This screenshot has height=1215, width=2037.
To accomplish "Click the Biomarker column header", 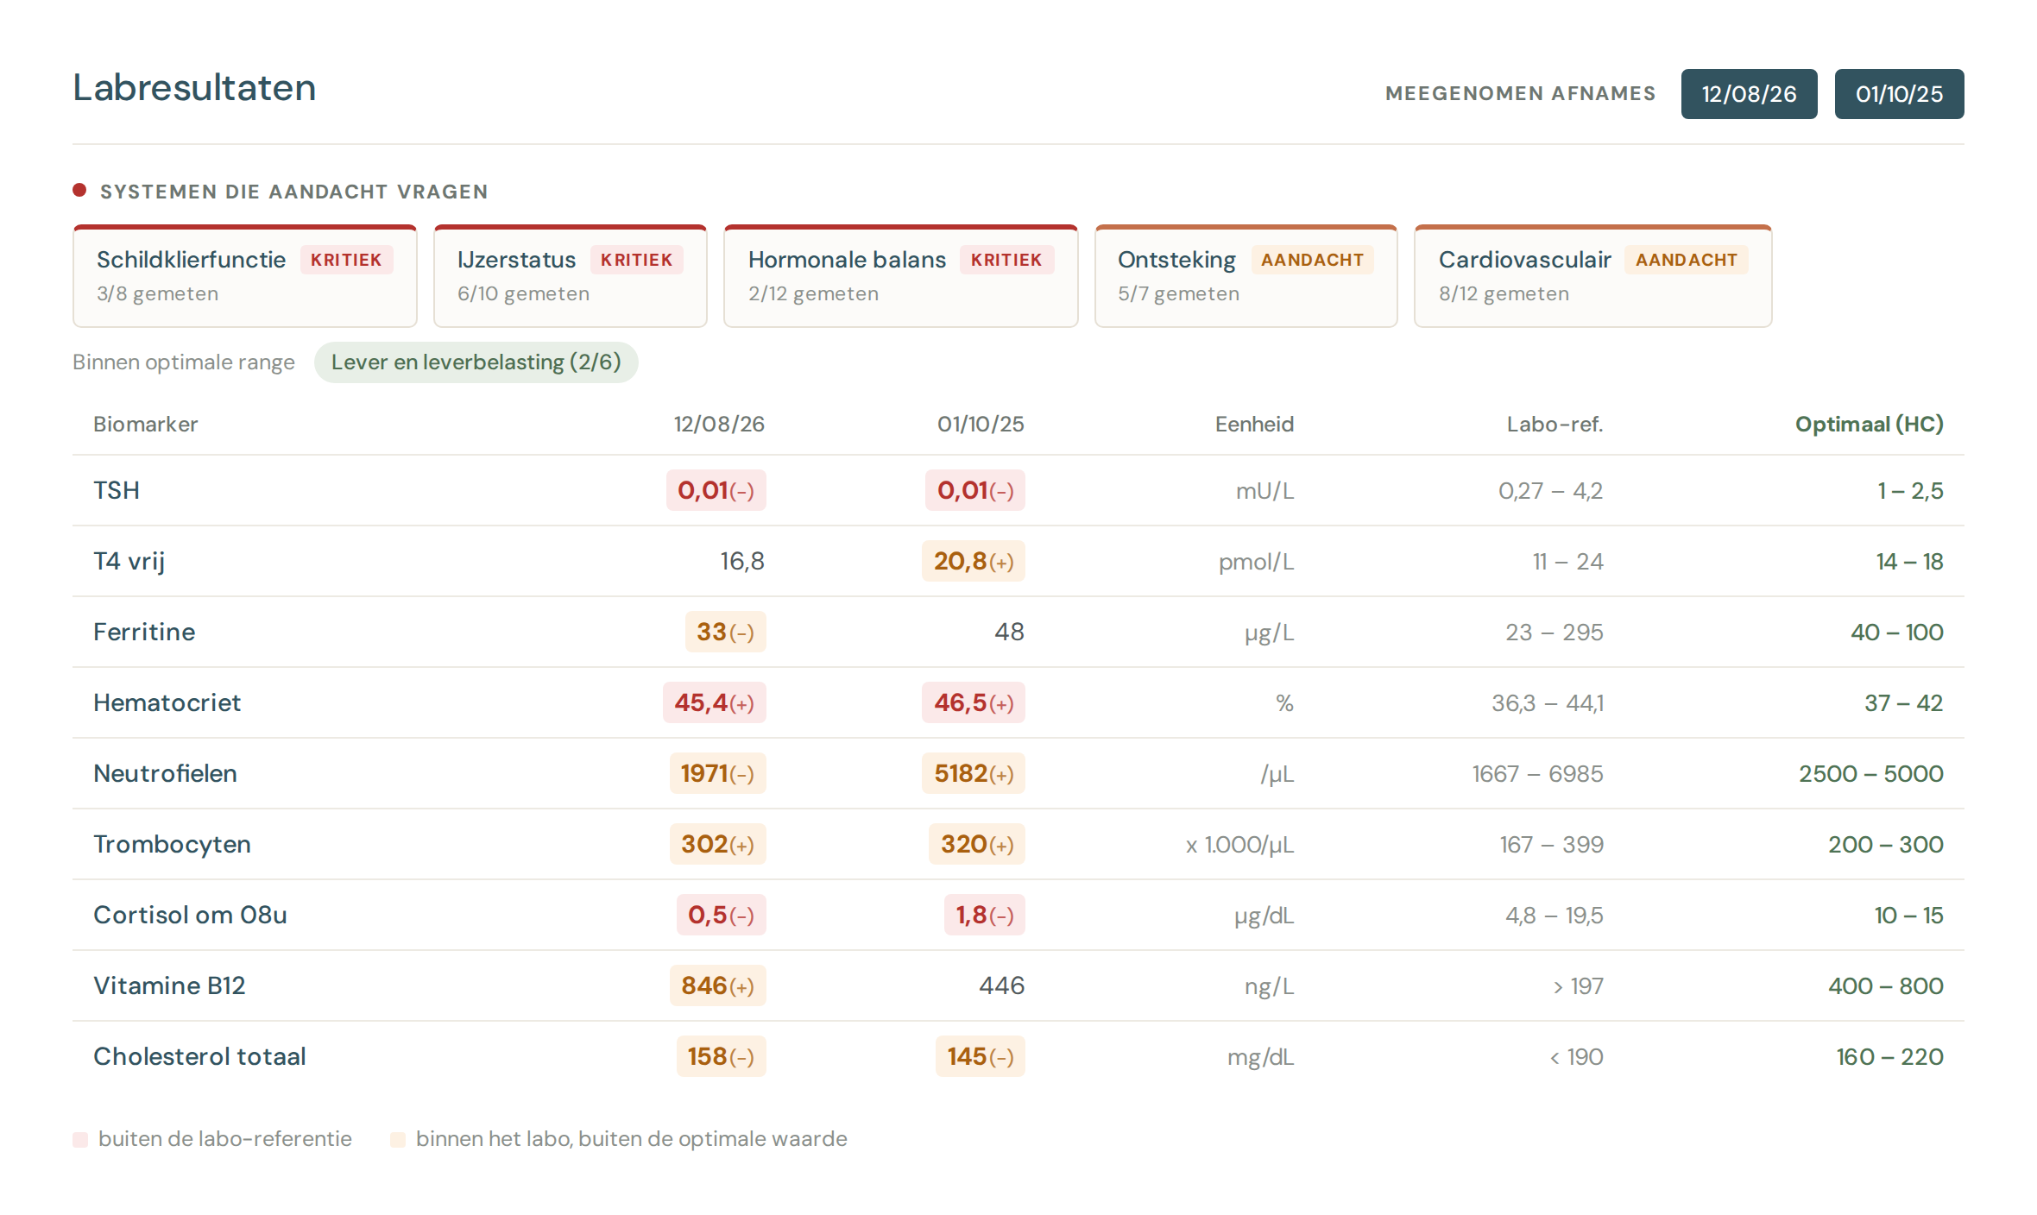I will (146, 424).
